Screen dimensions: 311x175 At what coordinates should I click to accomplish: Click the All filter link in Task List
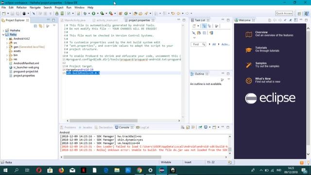pos(214,44)
